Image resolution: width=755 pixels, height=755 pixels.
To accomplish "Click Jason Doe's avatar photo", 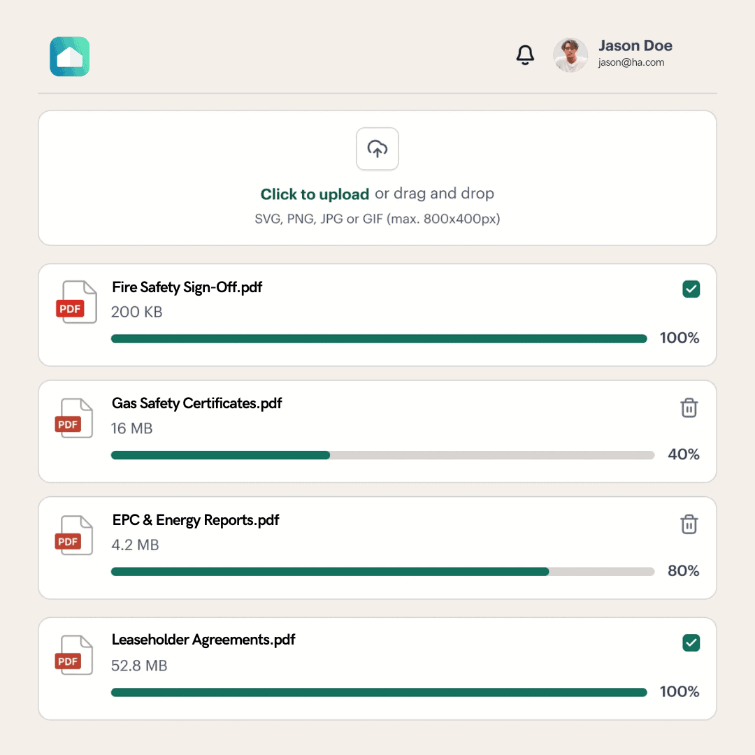I will click(x=570, y=55).
